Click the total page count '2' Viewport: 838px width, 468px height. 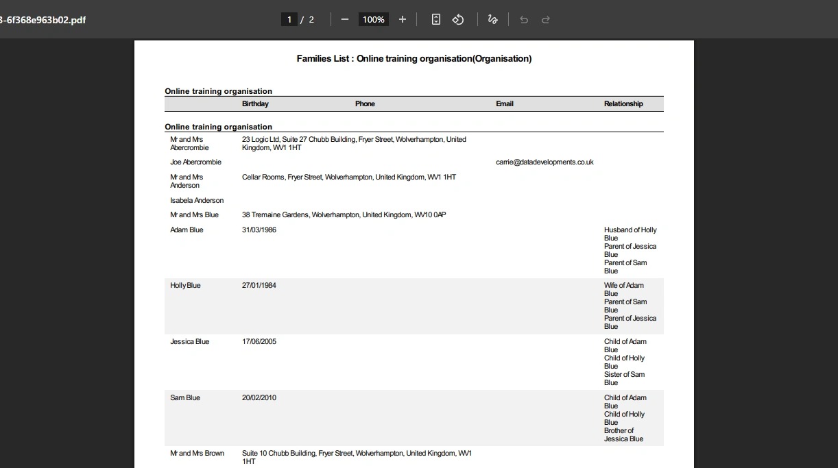pyautogui.click(x=311, y=19)
